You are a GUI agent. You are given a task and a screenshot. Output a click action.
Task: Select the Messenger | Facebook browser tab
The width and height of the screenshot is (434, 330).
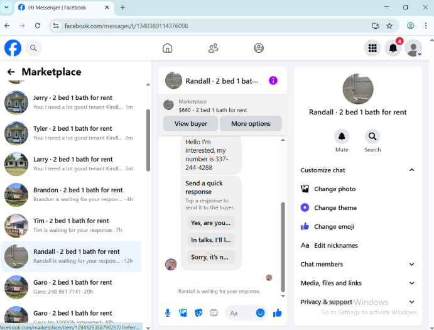click(63, 8)
